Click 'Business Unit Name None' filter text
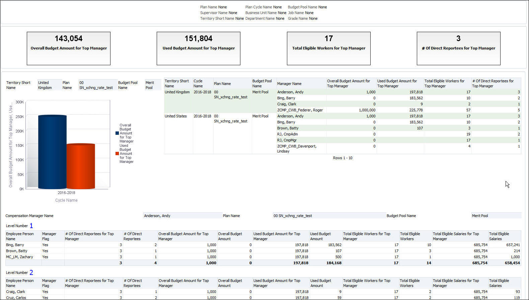Screen dimensions: 529x300 click(266, 13)
